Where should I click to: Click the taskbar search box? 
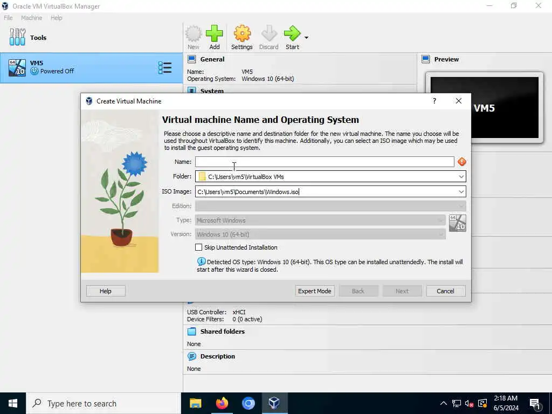[103, 403]
